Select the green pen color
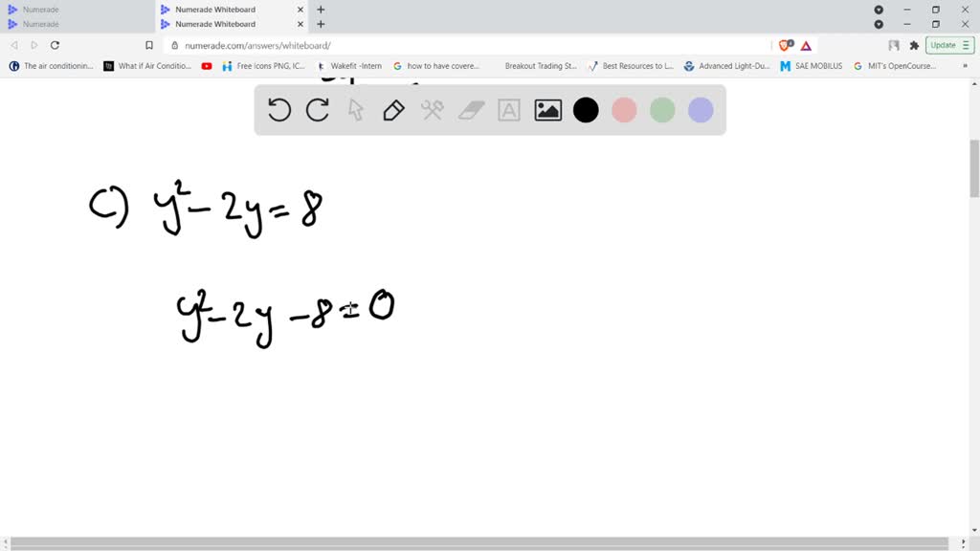Image resolution: width=980 pixels, height=551 pixels. pyautogui.click(x=662, y=110)
